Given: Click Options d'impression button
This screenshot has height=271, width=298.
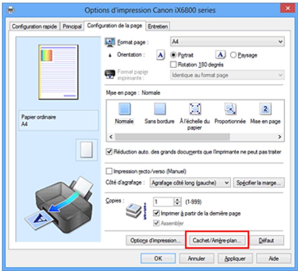Looking at the screenshot, I should tap(155, 241).
